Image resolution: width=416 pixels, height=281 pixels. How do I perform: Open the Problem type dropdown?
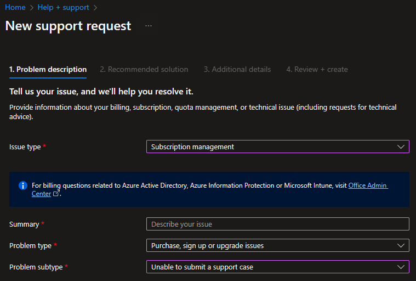(x=278, y=245)
